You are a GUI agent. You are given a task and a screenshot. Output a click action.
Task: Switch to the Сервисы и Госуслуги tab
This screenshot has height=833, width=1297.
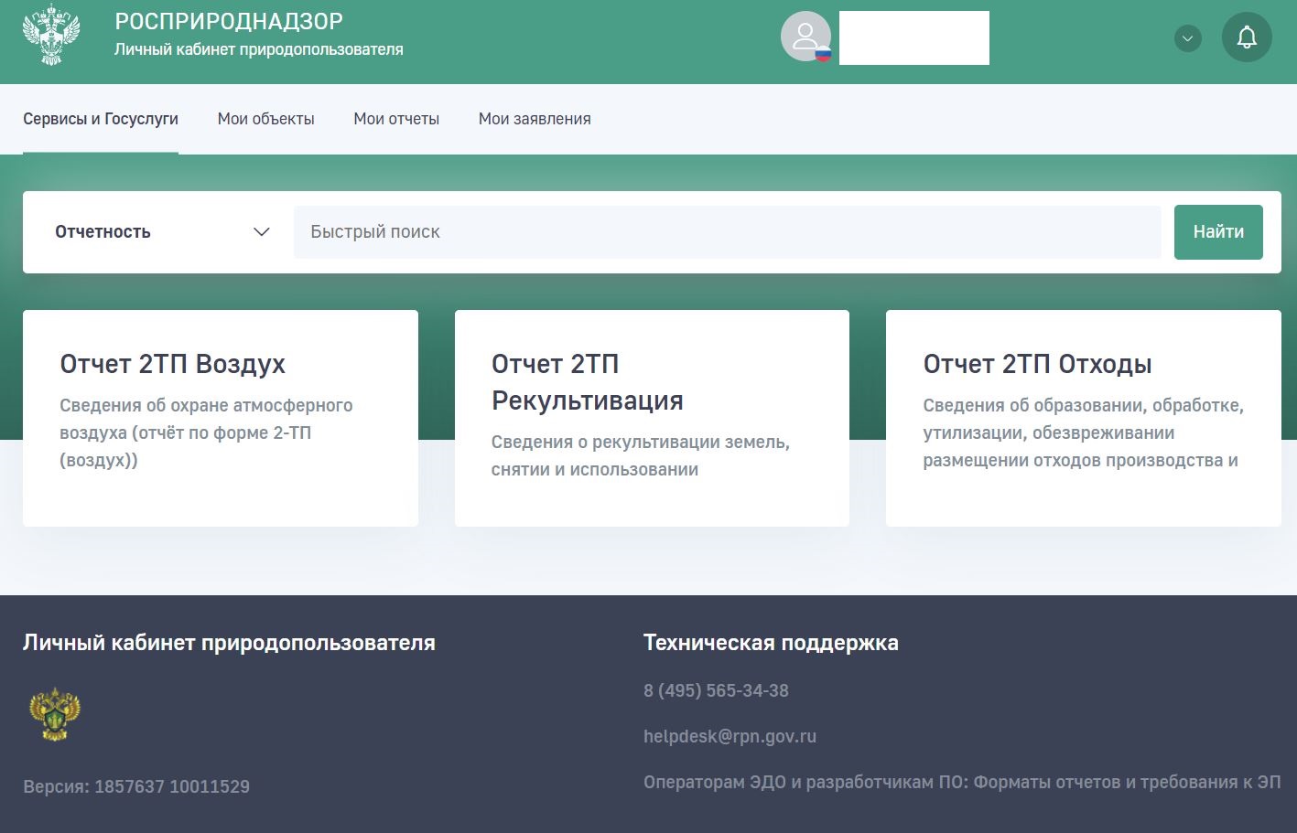pos(101,119)
